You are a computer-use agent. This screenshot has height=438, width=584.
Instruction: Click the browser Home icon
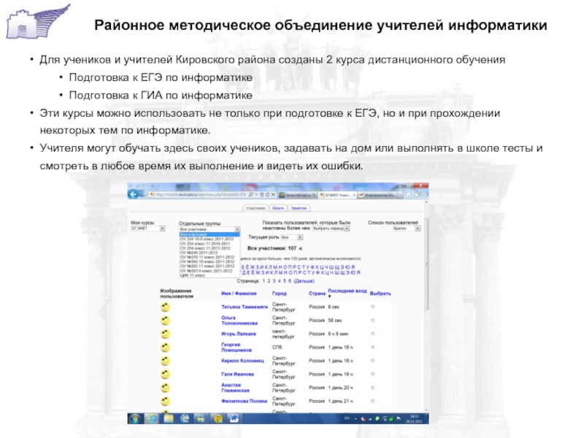408,194
